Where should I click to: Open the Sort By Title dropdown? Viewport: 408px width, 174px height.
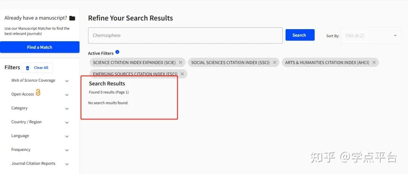(x=370, y=36)
